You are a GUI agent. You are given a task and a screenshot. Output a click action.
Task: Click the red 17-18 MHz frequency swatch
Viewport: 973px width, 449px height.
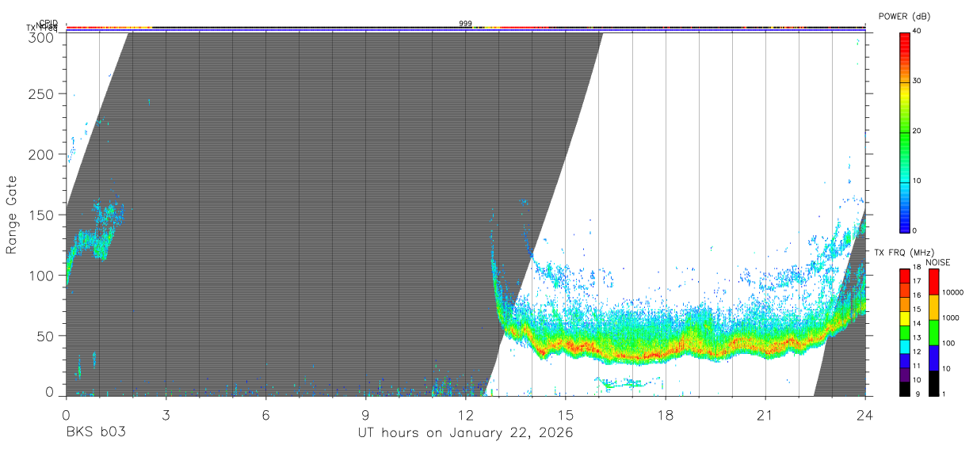pos(904,276)
